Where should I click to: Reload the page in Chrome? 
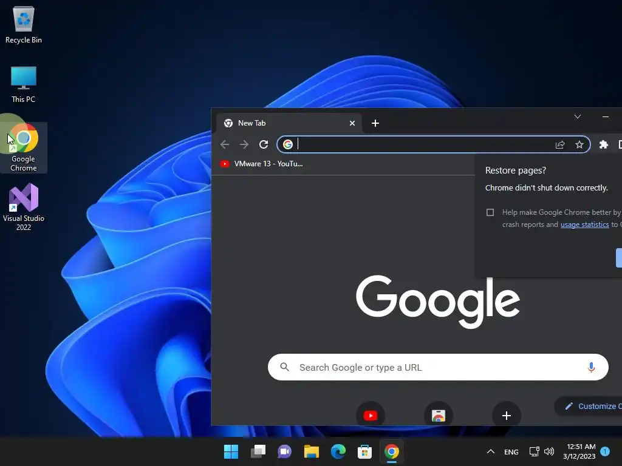[264, 144]
